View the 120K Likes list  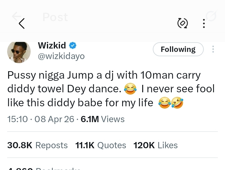(x=155, y=145)
